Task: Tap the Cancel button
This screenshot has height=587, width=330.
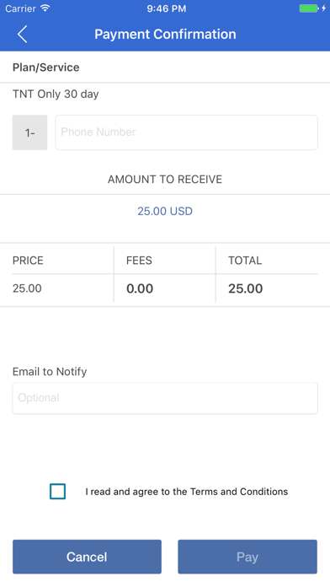Action: point(87,557)
